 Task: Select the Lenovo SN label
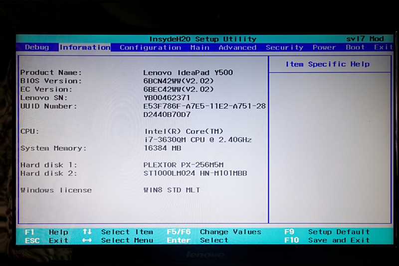(44, 98)
